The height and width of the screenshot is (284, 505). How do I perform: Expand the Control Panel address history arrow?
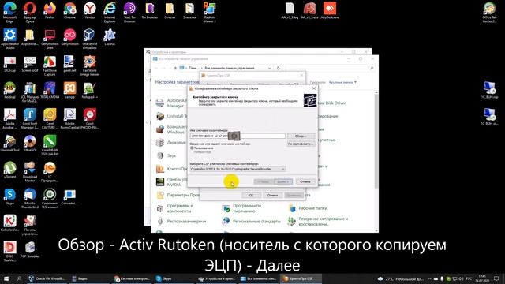[x=269, y=69]
